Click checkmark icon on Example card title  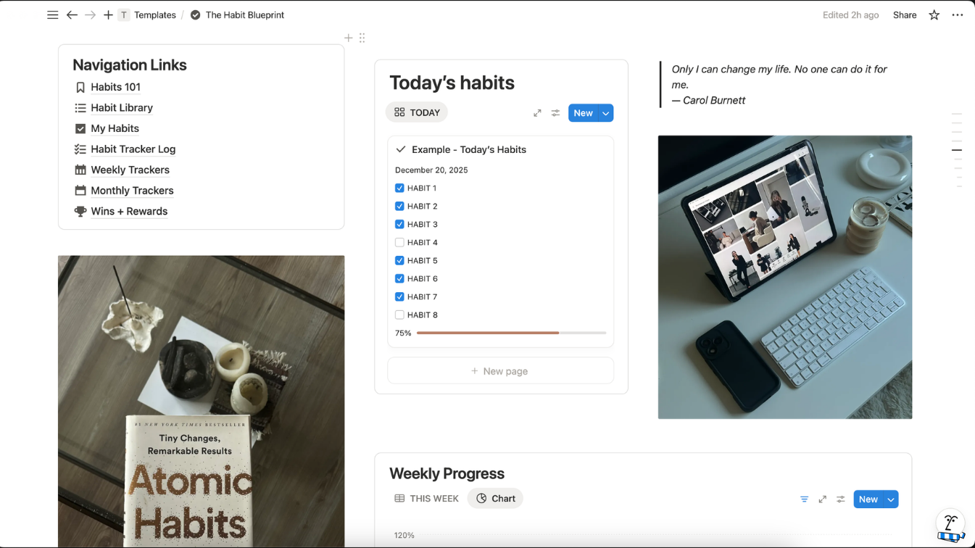[401, 149]
